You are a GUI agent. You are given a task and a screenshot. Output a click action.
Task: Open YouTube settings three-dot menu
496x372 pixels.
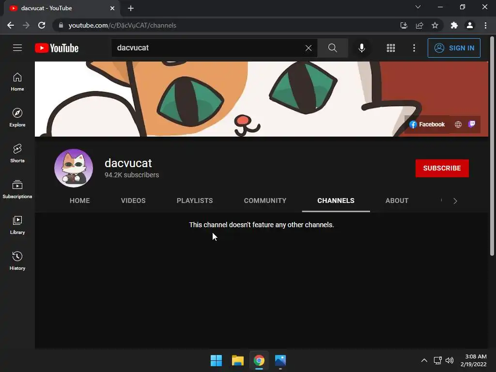[x=414, y=48]
